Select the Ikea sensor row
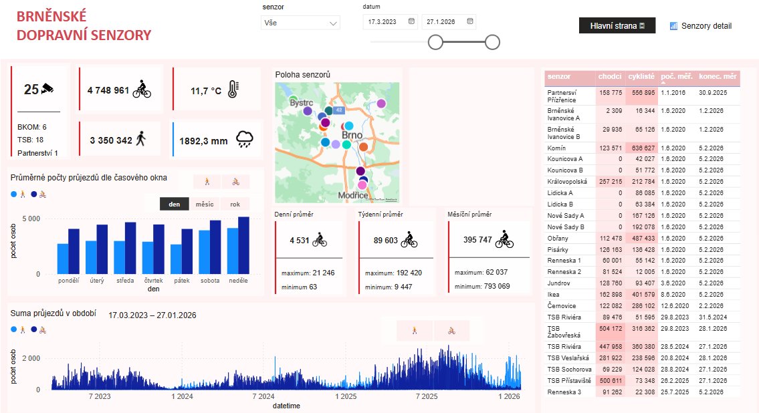This screenshot has width=759, height=413. pyautogui.click(x=643, y=295)
